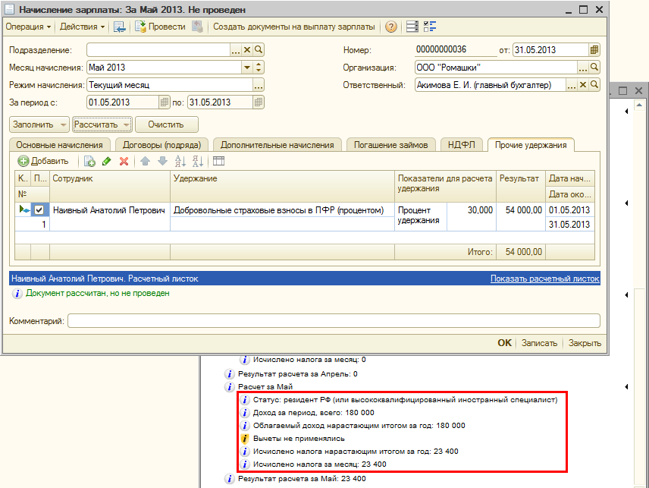Screen dimensions: 649x488
Task: Click the green pencil edit icon
Action: tap(107, 161)
